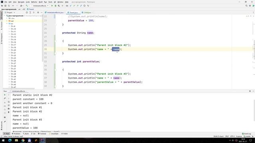
Task: Rerun program in Run panel
Action: click(5, 95)
